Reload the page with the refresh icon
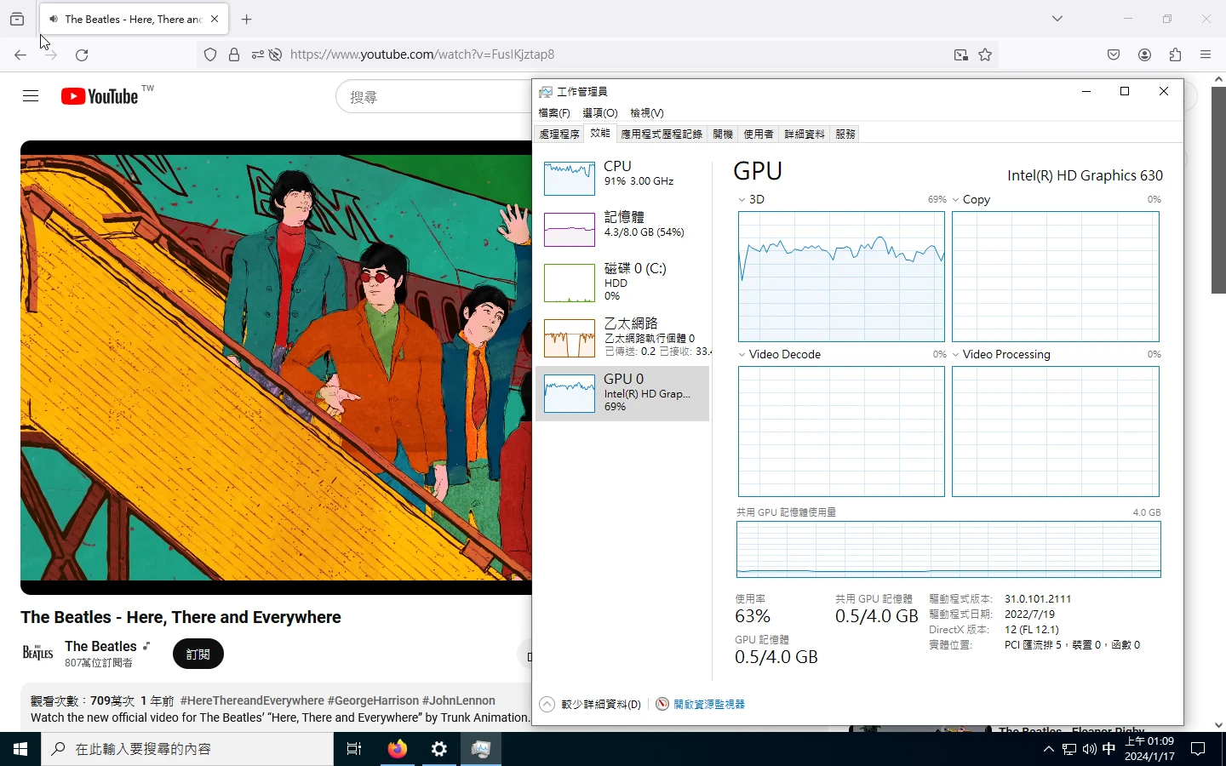 click(82, 54)
